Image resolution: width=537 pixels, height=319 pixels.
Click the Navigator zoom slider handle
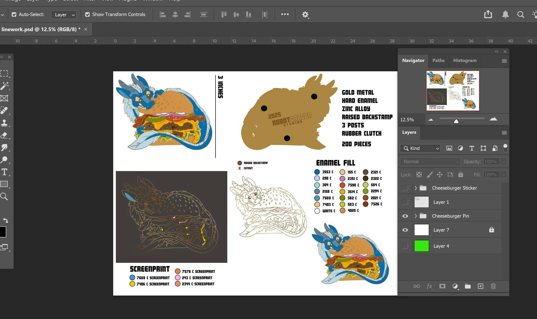tap(456, 121)
